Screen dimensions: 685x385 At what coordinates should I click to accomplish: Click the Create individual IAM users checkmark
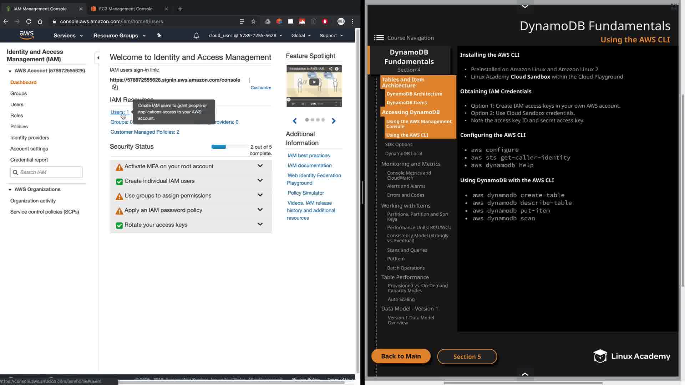pyautogui.click(x=120, y=181)
